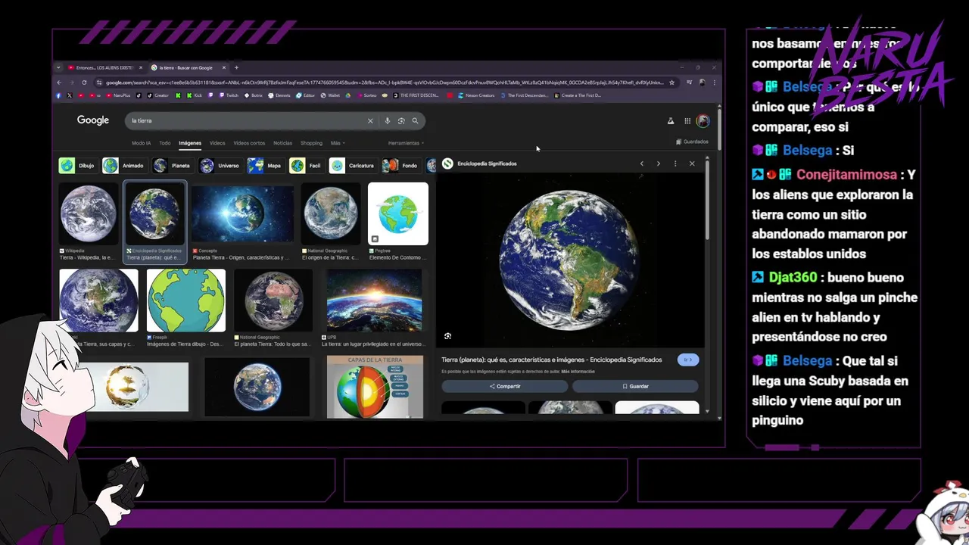
Task: Open Wallet bookmark
Action: tap(330, 95)
